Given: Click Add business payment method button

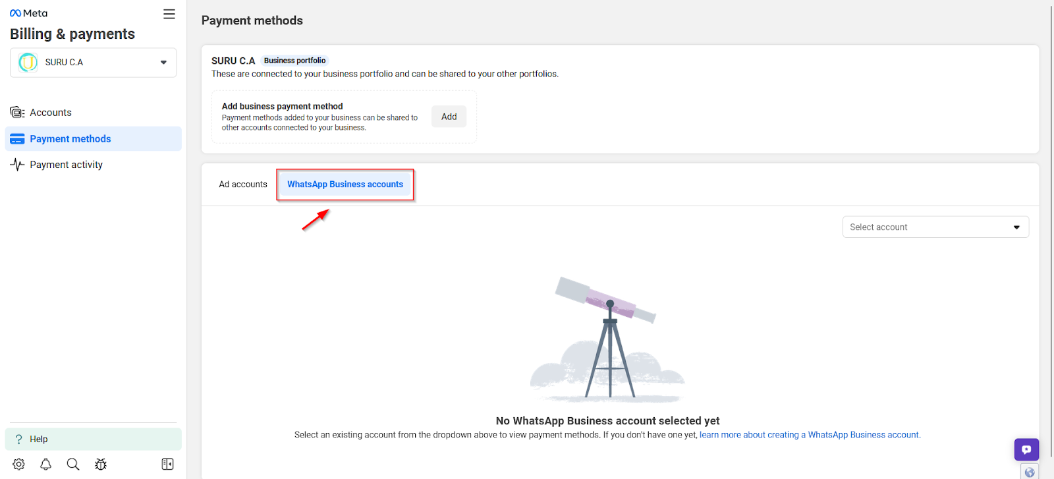Looking at the screenshot, I should [449, 117].
